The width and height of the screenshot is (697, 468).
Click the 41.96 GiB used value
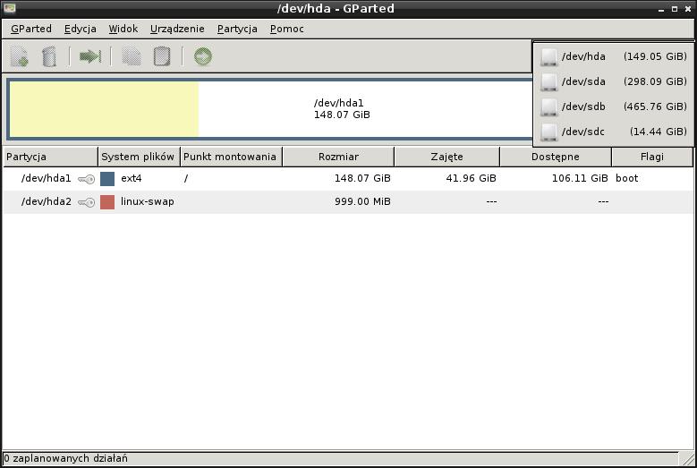coord(471,179)
